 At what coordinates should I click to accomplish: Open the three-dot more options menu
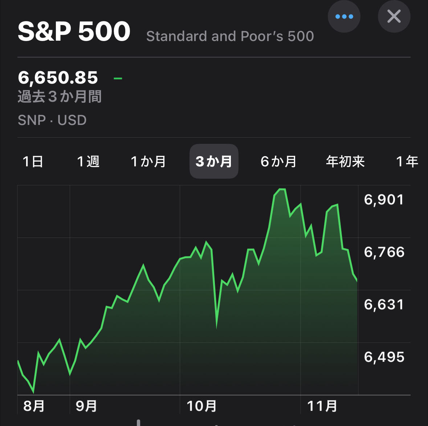pyautogui.click(x=344, y=16)
